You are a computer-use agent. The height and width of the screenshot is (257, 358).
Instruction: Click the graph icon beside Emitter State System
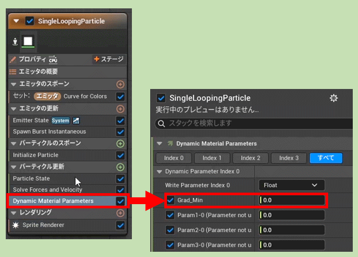click(x=76, y=120)
